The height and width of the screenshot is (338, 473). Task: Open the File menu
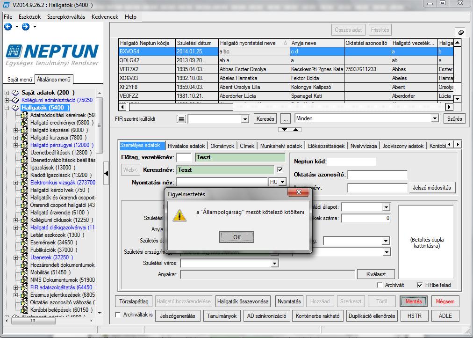click(8, 17)
